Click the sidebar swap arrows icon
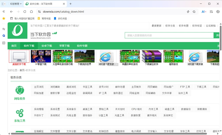222x135 pixels. click(4, 29)
